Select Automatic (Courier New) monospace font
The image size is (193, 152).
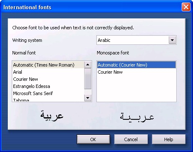136,65
